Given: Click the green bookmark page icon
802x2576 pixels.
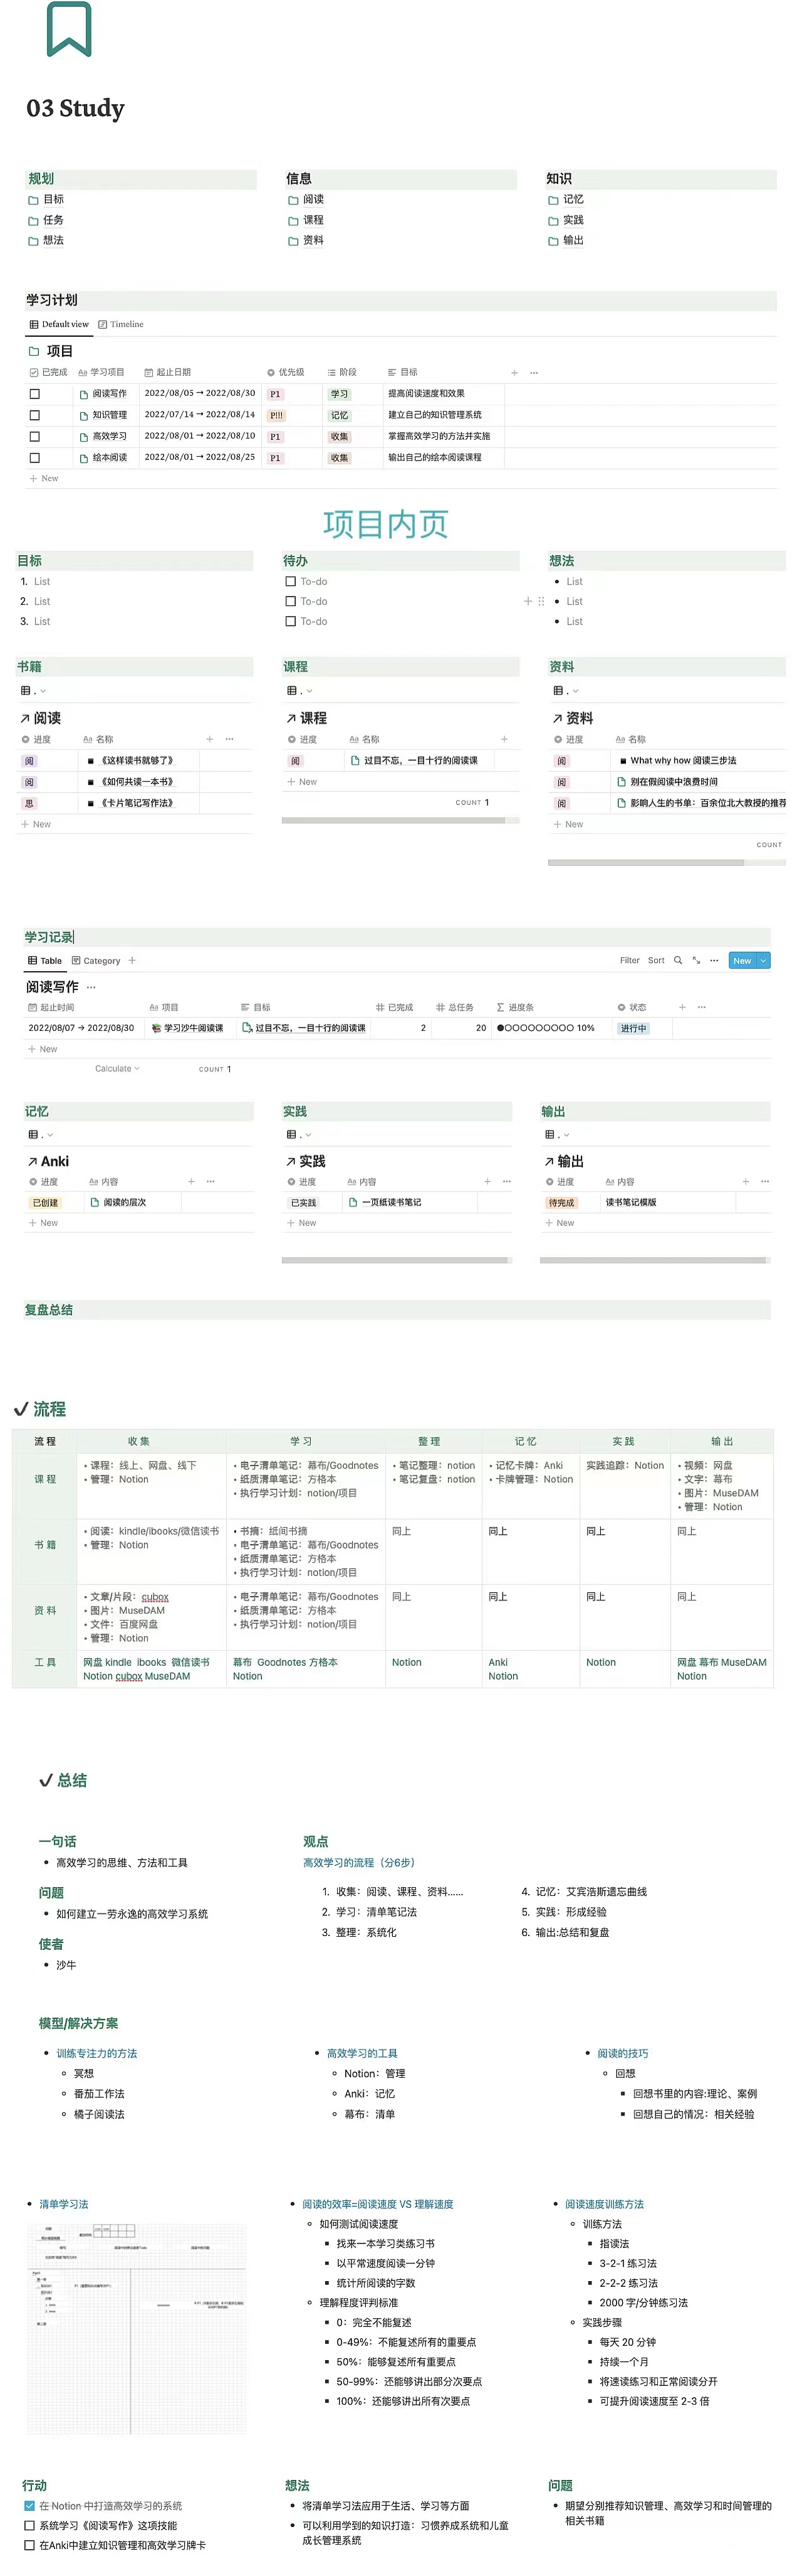Looking at the screenshot, I should coord(69,29).
